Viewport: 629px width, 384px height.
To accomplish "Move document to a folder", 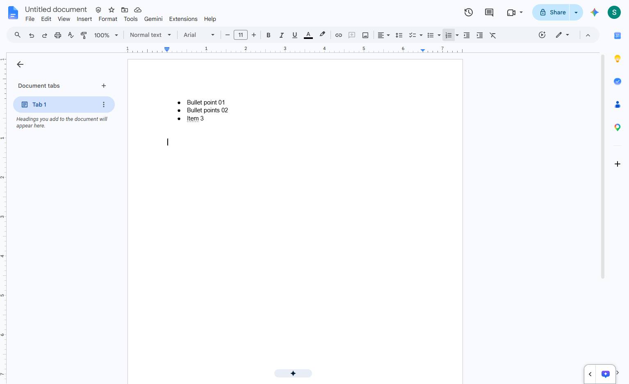I will click(125, 10).
